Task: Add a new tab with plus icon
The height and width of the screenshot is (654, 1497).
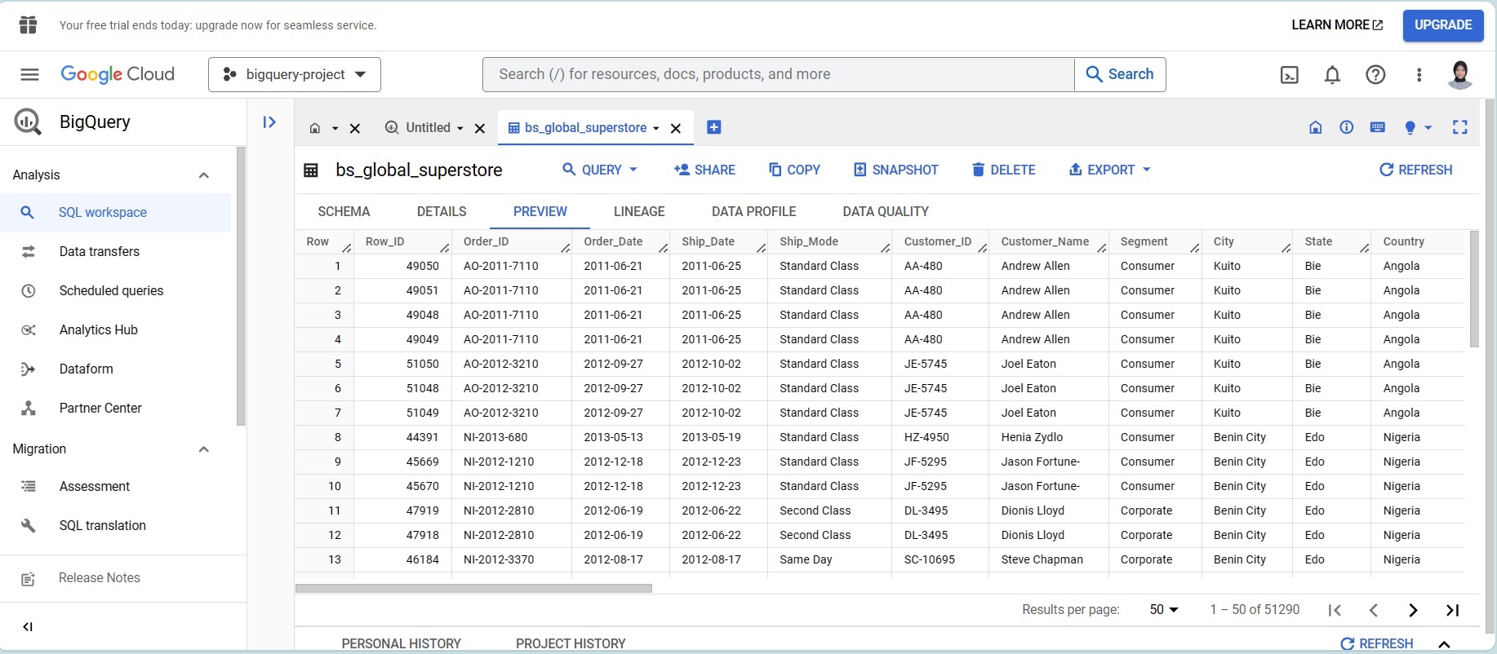Action: (713, 127)
